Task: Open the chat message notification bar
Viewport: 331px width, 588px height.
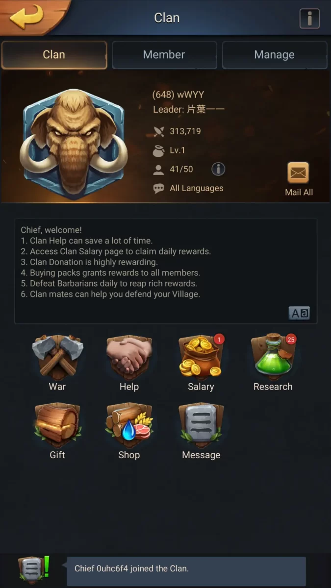Action: 186,569
